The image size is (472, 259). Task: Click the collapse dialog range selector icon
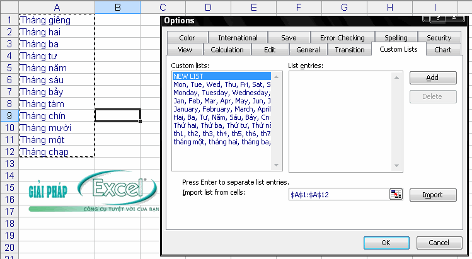(x=396, y=195)
